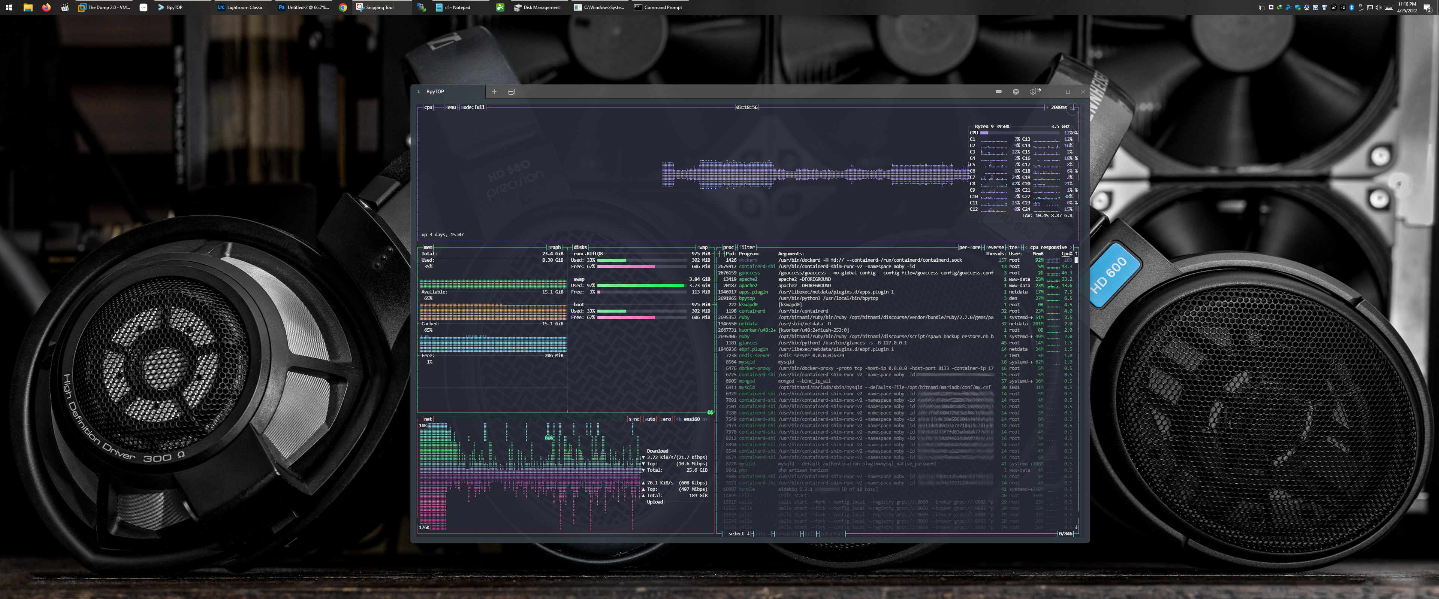Click the tab overview icon beside plus
Image resolution: width=1439 pixels, height=599 pixels.
511,92
